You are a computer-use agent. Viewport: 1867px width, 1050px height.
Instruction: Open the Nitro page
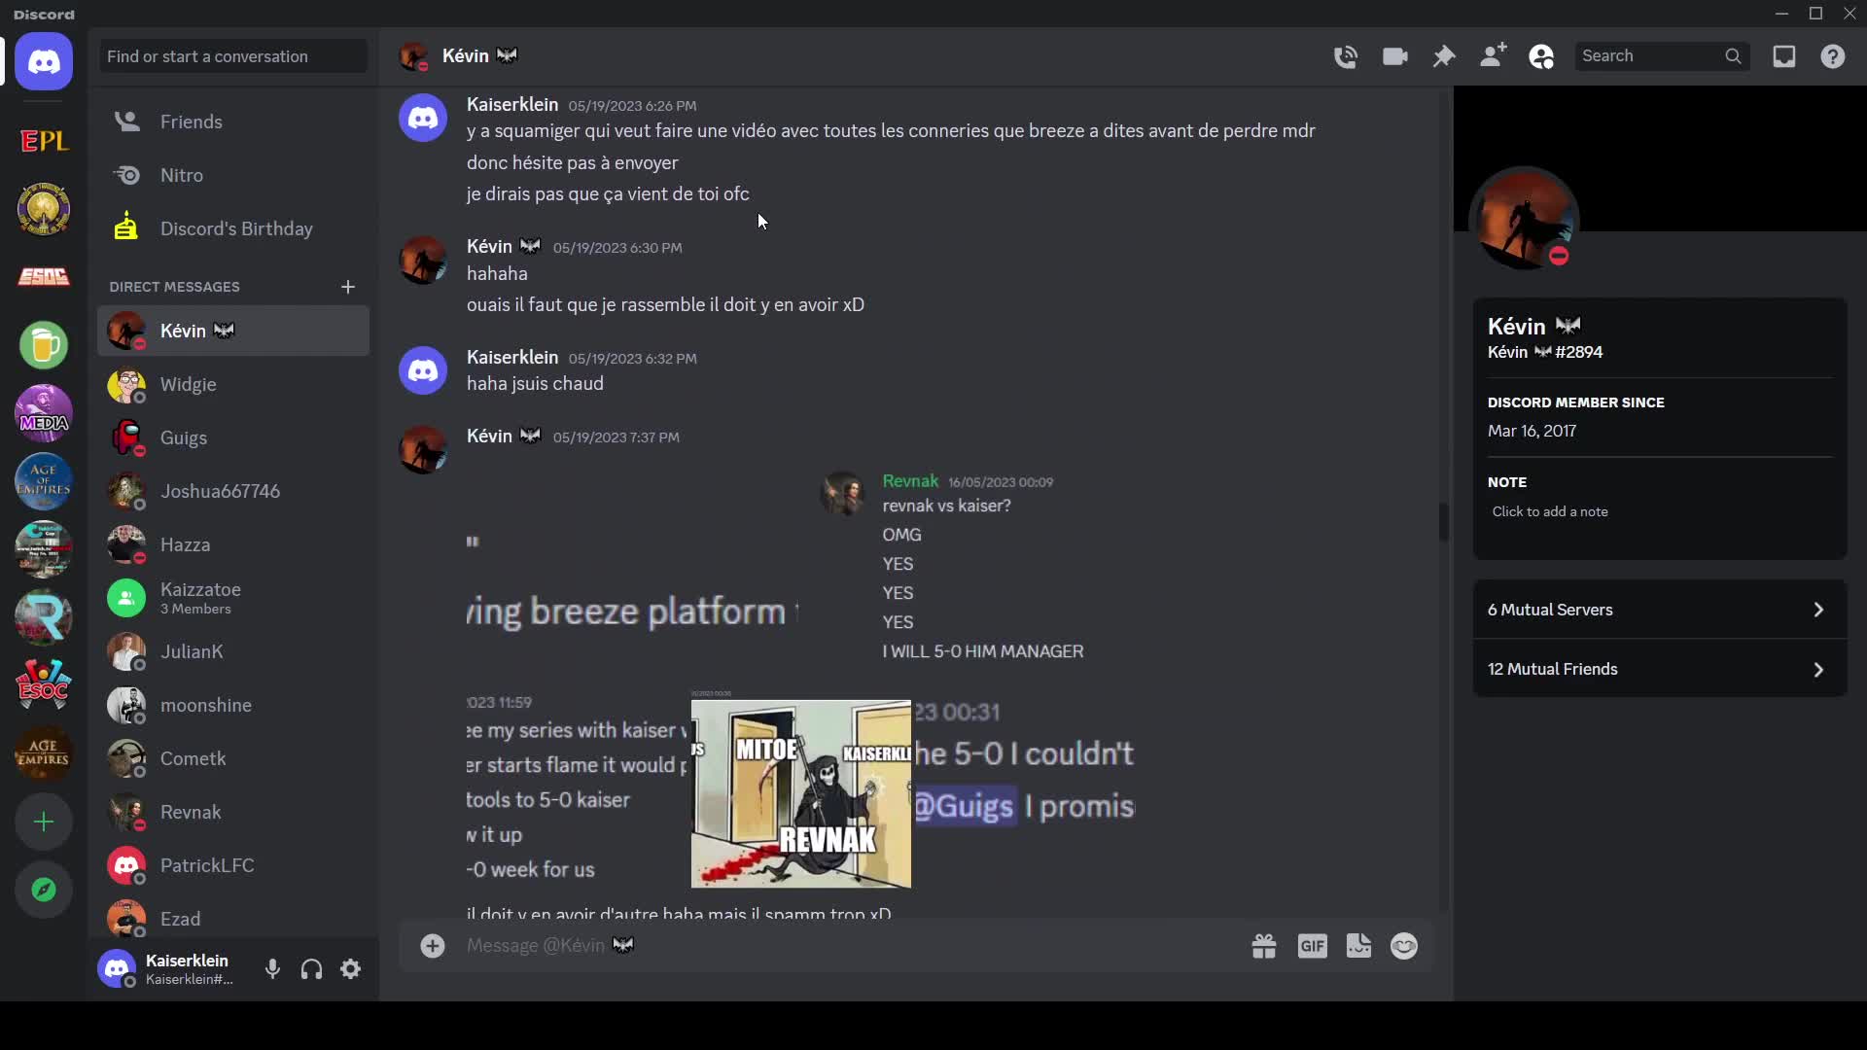pyautogui.click(x=182, y=175)
